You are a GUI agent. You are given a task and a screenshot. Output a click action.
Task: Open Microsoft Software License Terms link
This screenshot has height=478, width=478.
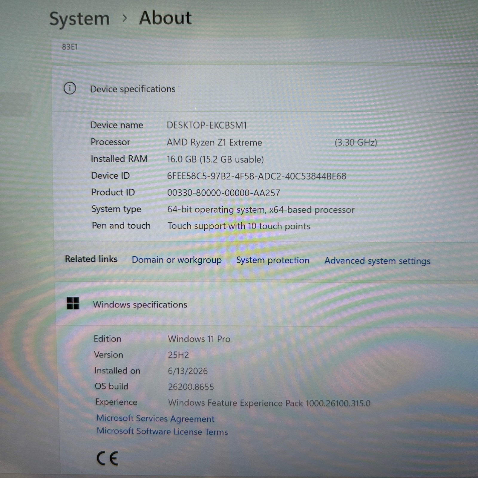tap(162, 431)
